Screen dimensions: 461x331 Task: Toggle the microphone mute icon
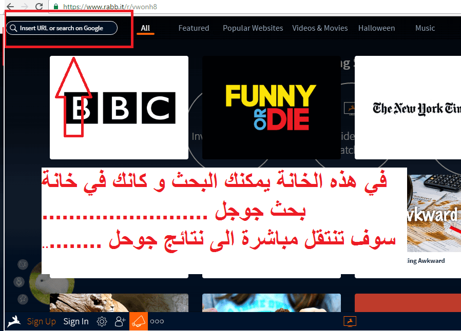[19, 282]
